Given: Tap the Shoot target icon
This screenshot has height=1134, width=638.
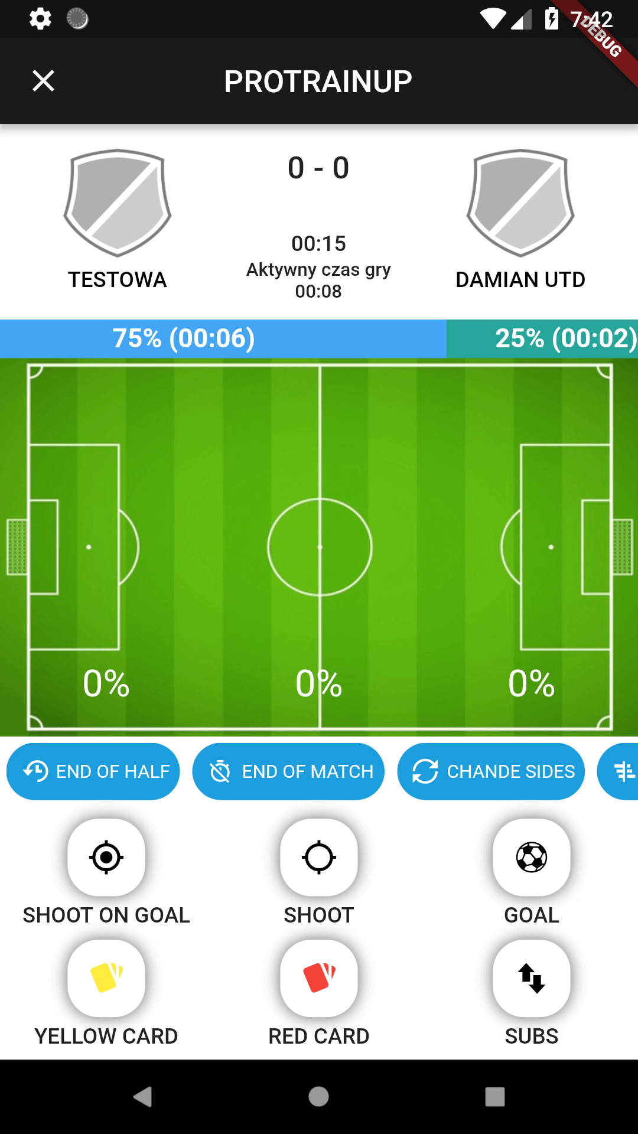Looking at the screenshot, I should coord(319,858).
